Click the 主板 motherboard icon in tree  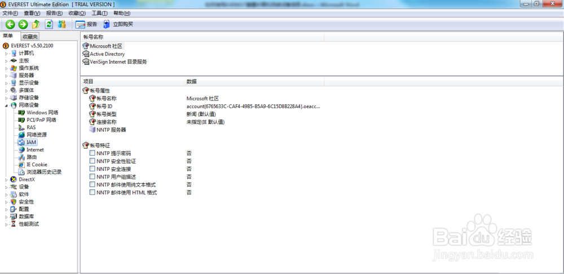pos(14,60)
